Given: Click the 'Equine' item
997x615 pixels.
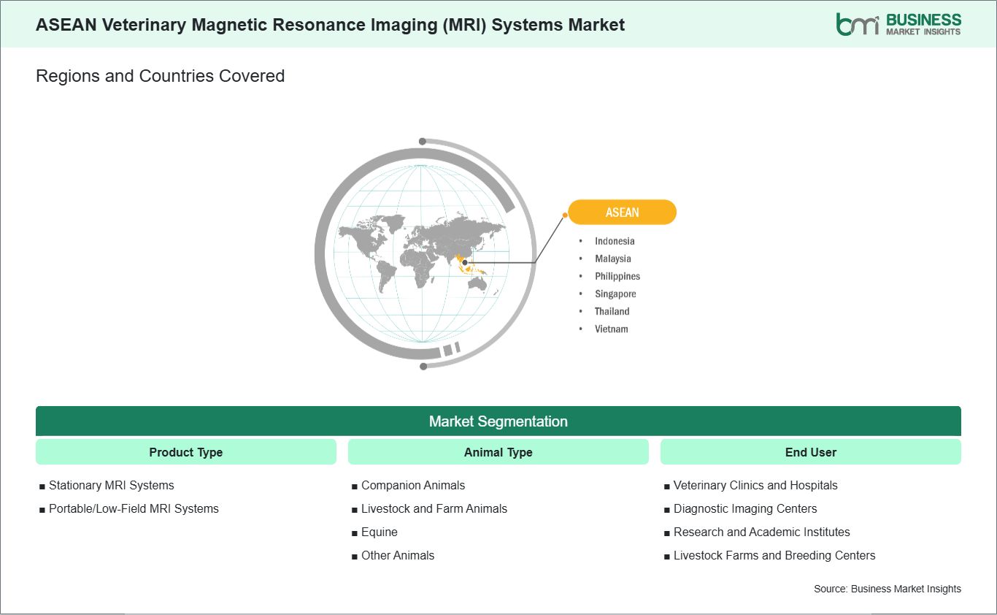Looking at the screenshot, I should [380, 532].
